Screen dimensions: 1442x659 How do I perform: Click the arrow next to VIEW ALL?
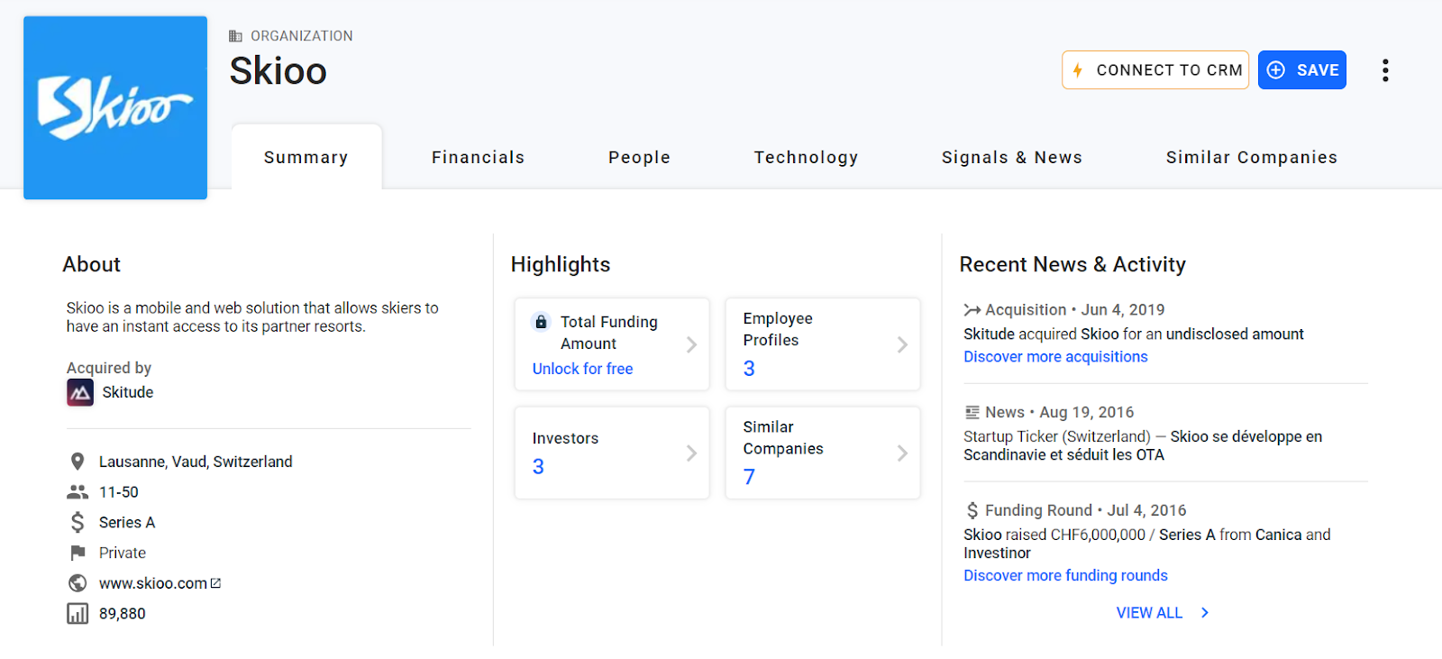1205,613
